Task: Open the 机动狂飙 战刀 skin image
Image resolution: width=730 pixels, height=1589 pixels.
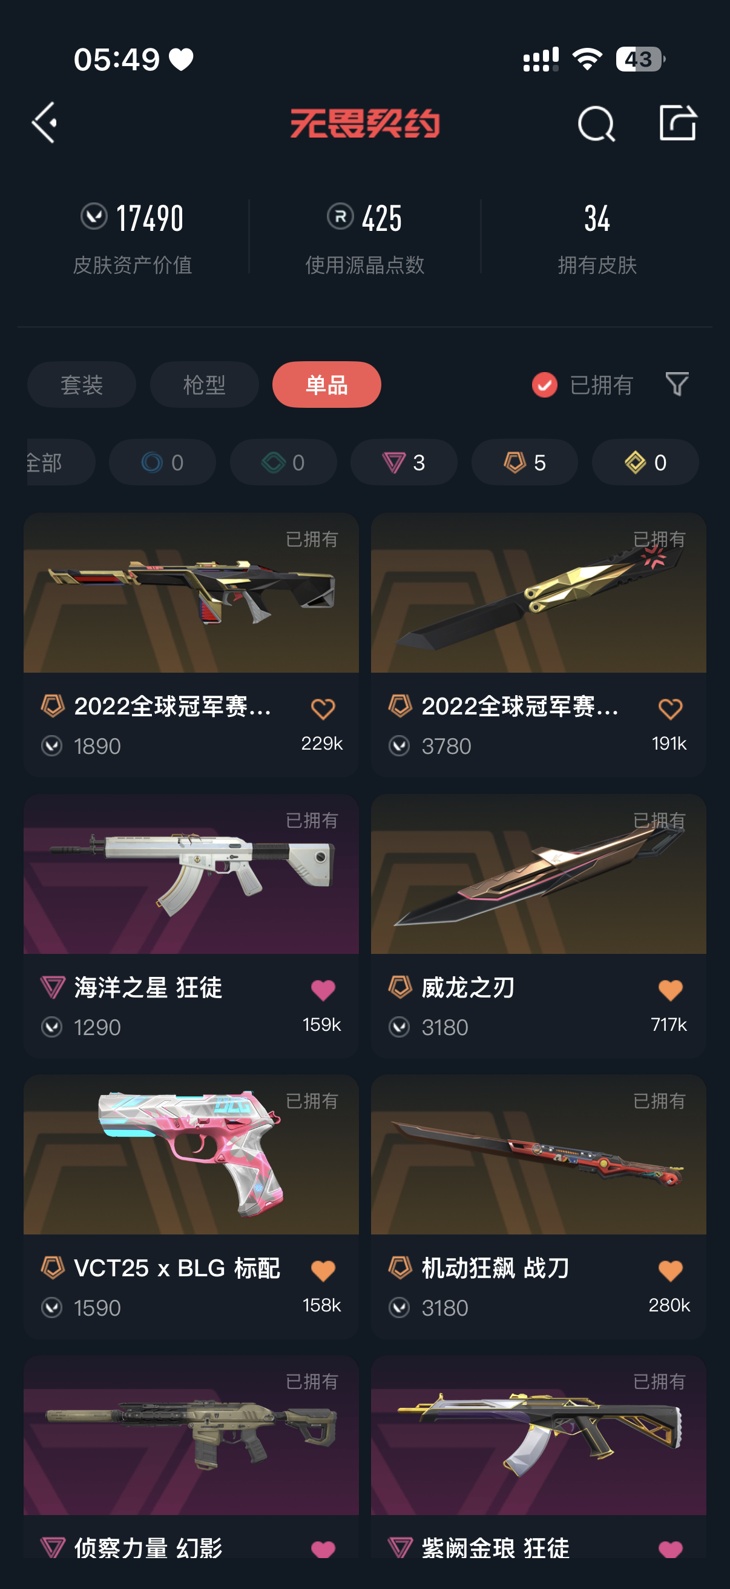Action: [x=538, y=1154]
